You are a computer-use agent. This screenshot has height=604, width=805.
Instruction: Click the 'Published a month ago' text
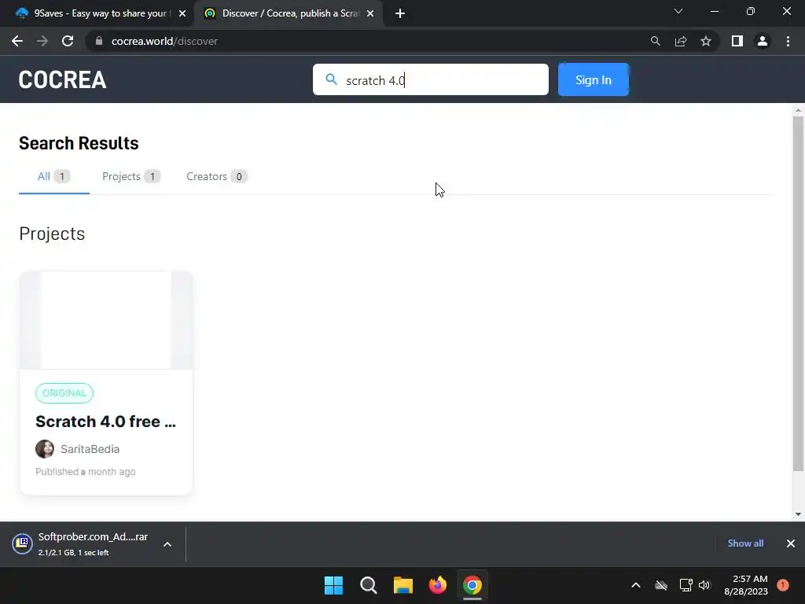pyautogui.click(x=85, y=472)
